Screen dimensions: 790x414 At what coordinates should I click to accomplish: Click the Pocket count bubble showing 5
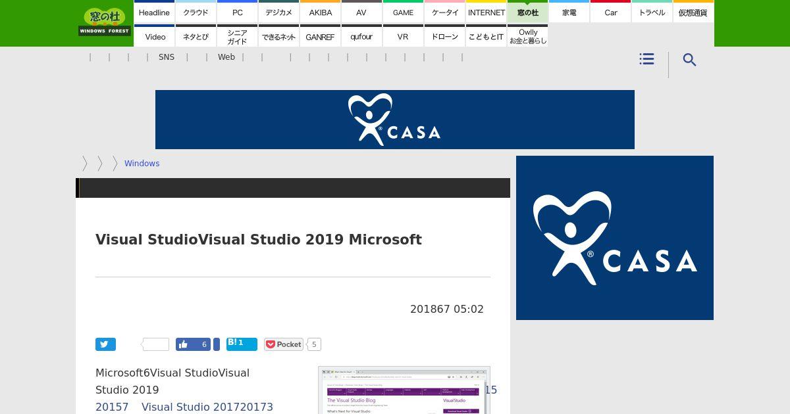point(314,344)
